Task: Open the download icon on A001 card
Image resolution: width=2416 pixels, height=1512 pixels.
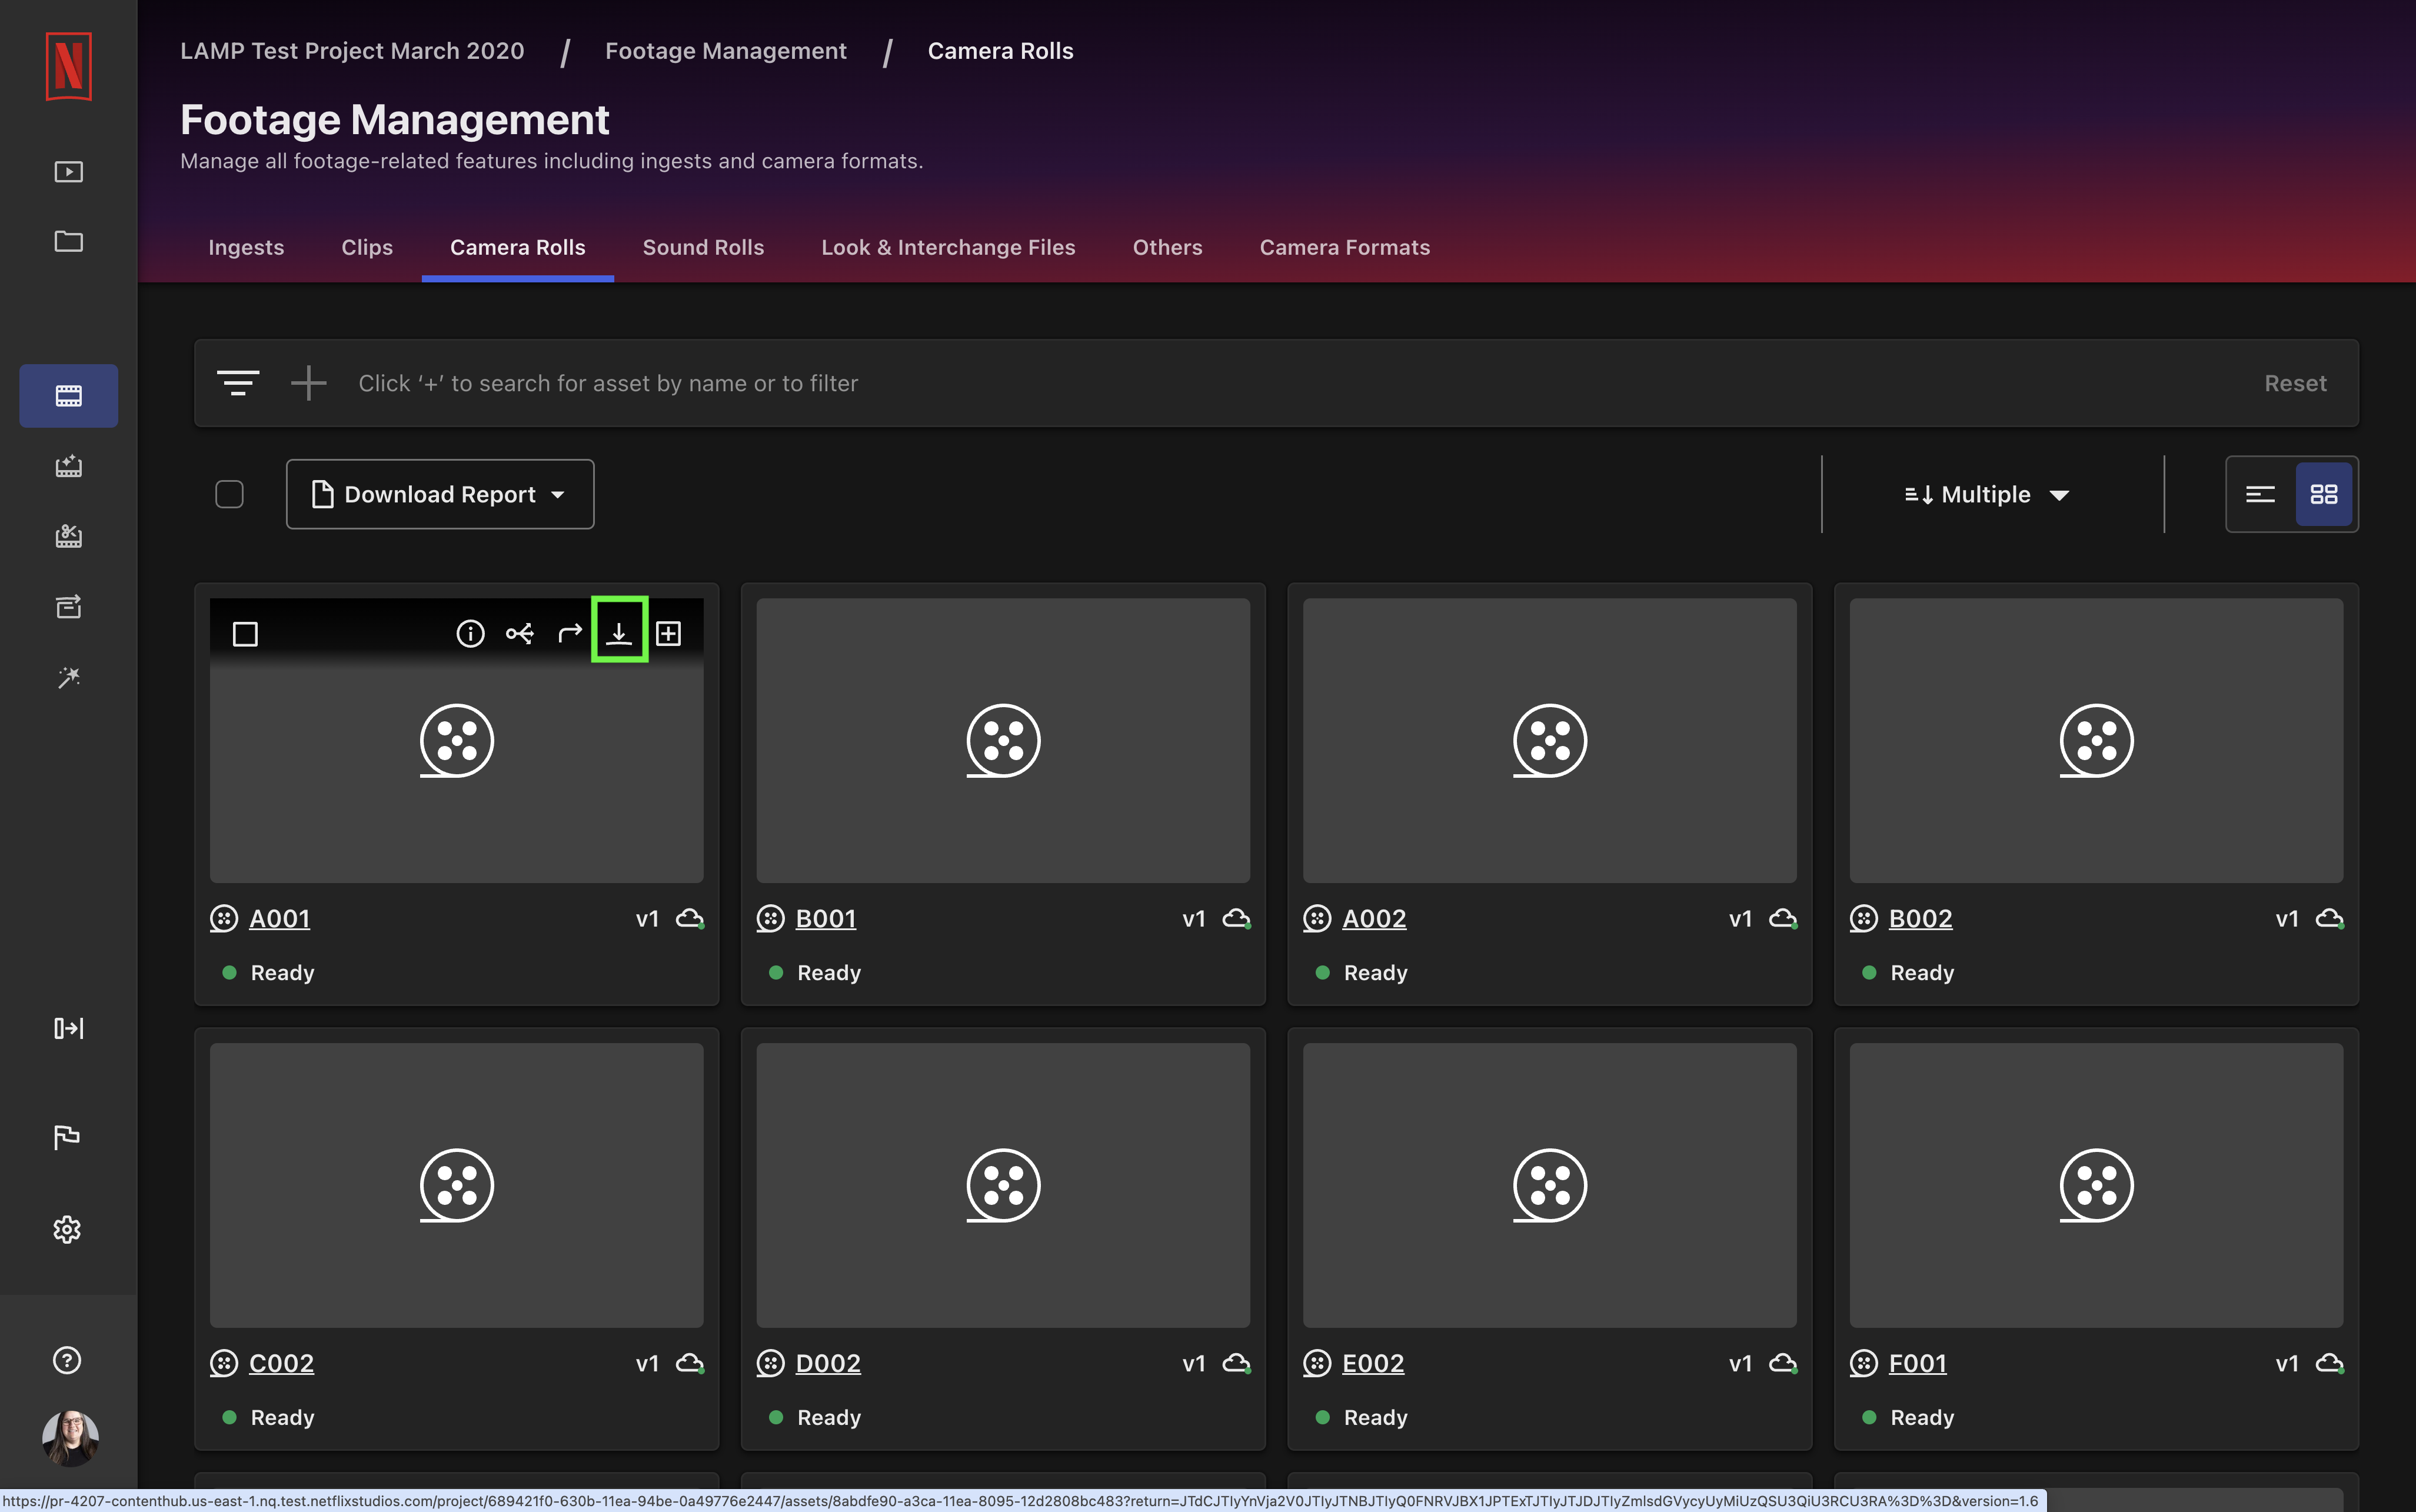Action: pyautogui.click(x=620, y=632)
